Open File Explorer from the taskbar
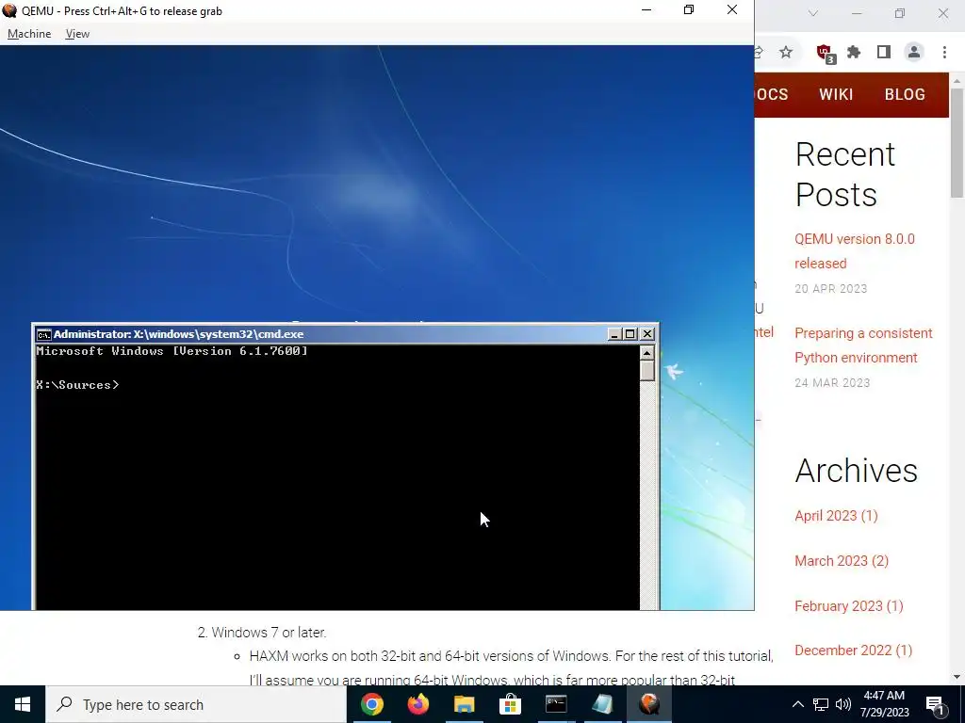Image resolution: width=965 pixels, height=723 pixels. tap(464, 704)
